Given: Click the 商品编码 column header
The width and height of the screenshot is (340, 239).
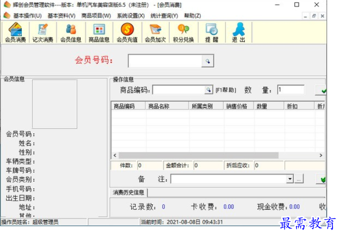Looking at the screenshot, I should [128, 106].
